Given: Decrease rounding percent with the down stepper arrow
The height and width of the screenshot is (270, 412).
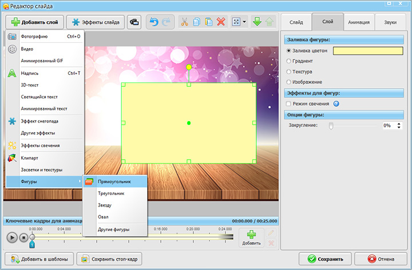Looking at the screenshot, I should coord(399,128).
